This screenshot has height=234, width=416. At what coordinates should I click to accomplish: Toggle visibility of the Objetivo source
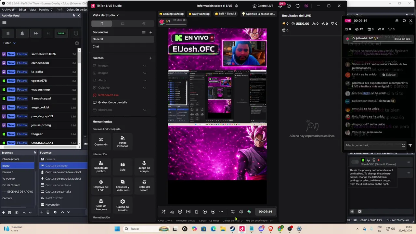(145, 88)
